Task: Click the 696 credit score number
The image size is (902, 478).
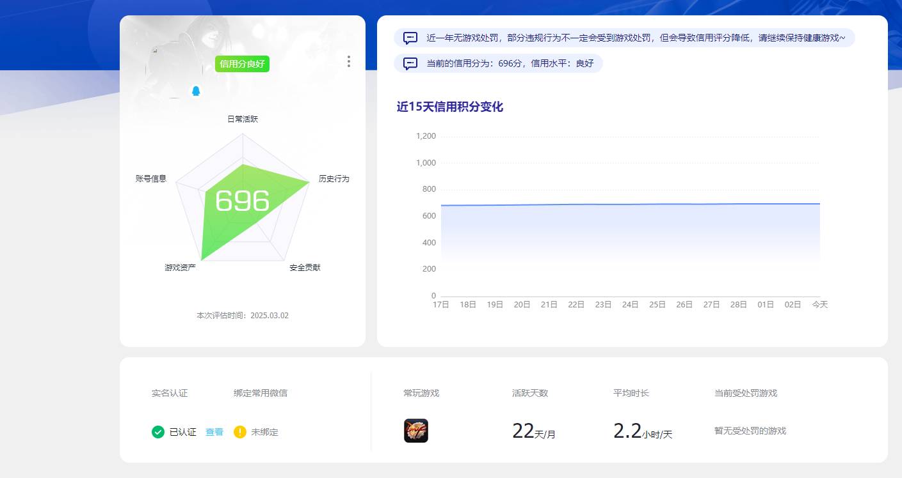Action: pyautogui.click(x=242, y=201)
